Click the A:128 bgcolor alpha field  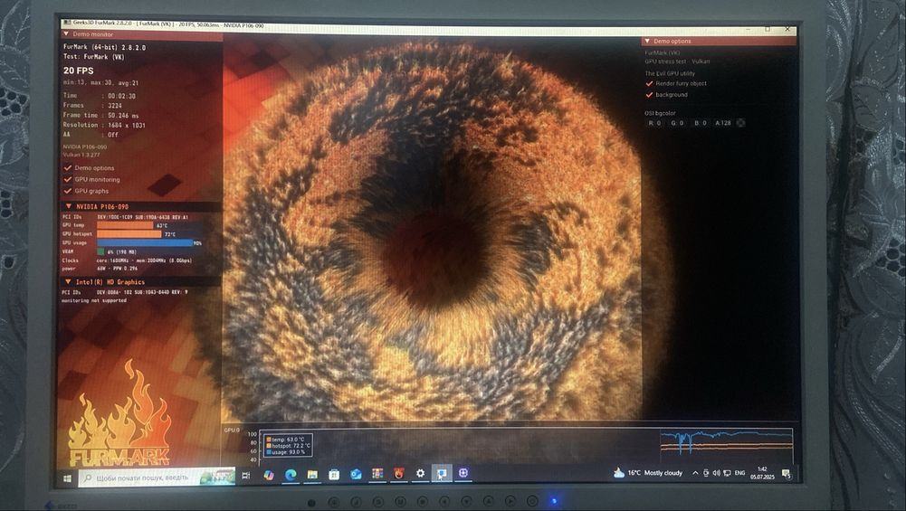[x=723, y=123]
